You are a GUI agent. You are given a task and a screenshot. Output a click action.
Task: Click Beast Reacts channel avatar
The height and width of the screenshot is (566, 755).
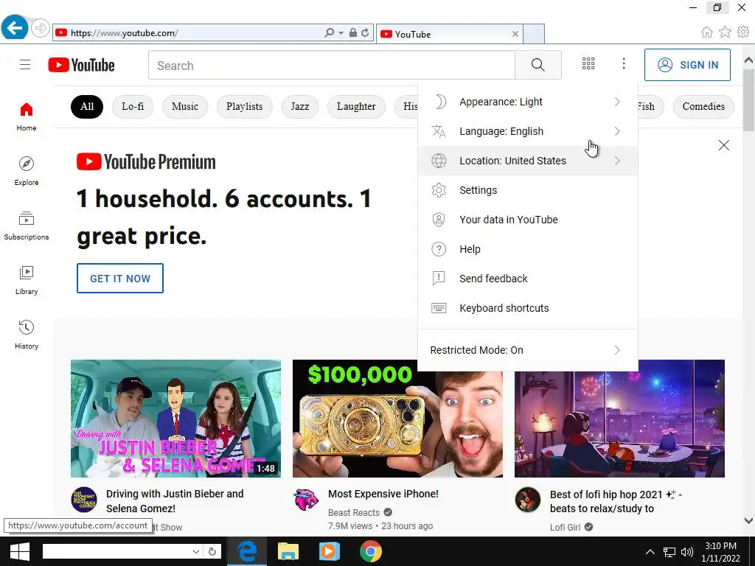(x=306, y=500)
